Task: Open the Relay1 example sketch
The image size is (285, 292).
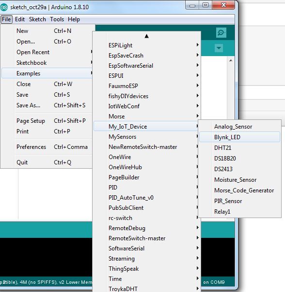Action: [x=239, y=212]
